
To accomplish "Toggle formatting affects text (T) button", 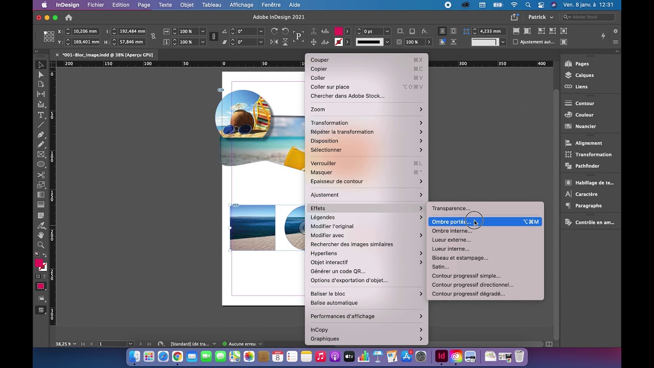I will click(x=44, y=277).
